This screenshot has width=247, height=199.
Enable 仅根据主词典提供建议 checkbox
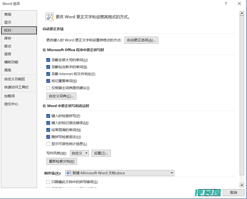click(48, 88)
